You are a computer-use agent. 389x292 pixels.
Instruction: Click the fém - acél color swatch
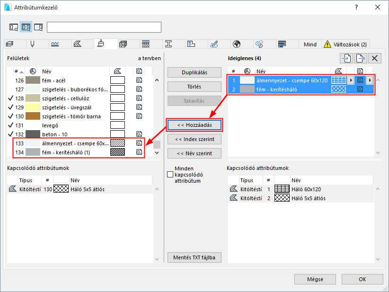click(x=33, y=80)
